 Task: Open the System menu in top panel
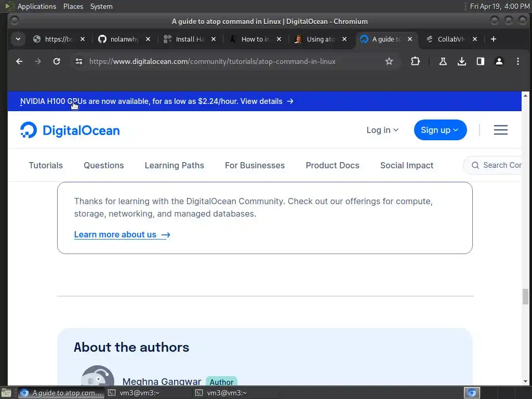click(101, 6)
